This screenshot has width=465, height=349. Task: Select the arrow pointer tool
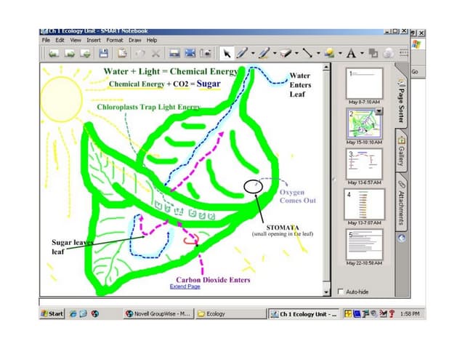click(x=227, y=53)
